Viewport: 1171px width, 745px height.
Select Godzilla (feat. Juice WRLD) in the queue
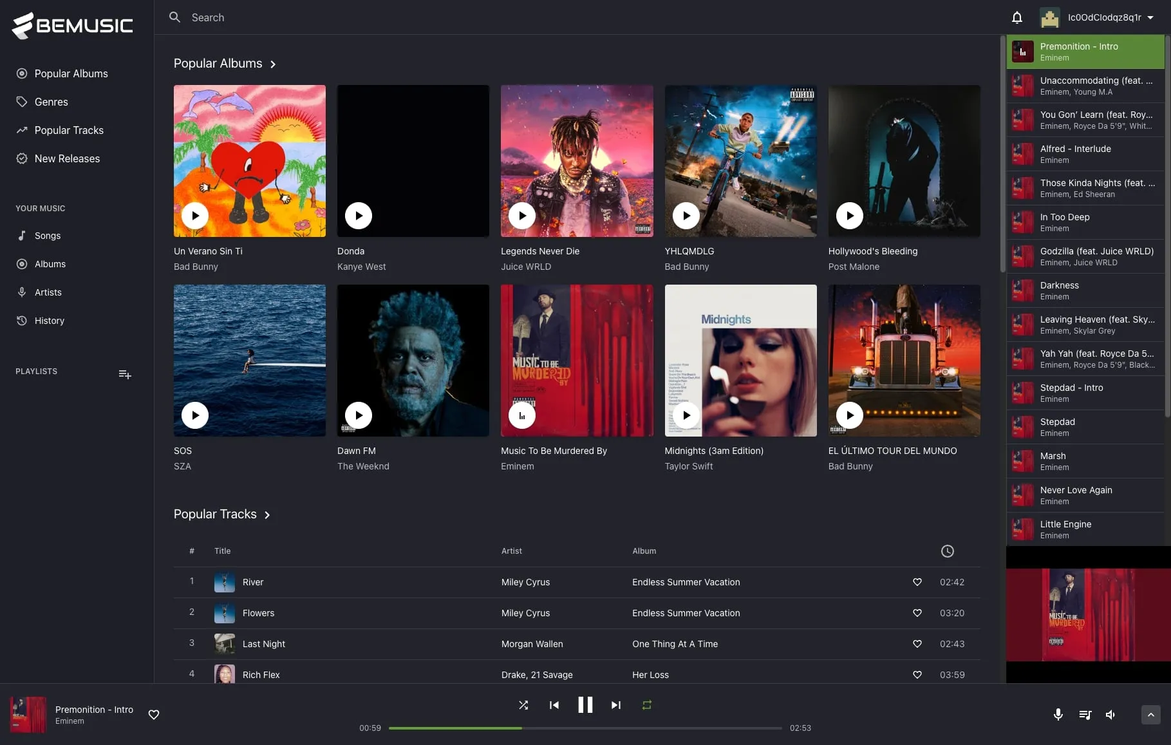pyautogui.click(x=1088, y=256)
